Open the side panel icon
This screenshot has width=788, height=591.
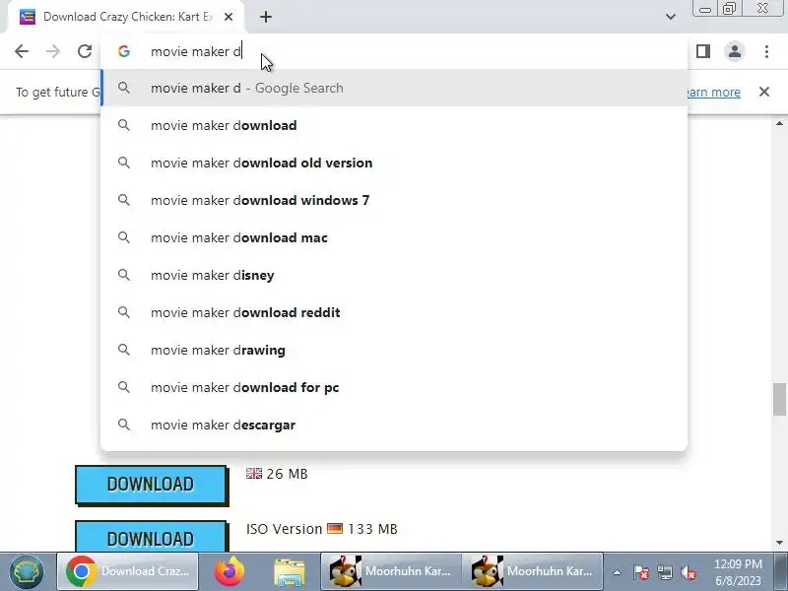703,51
